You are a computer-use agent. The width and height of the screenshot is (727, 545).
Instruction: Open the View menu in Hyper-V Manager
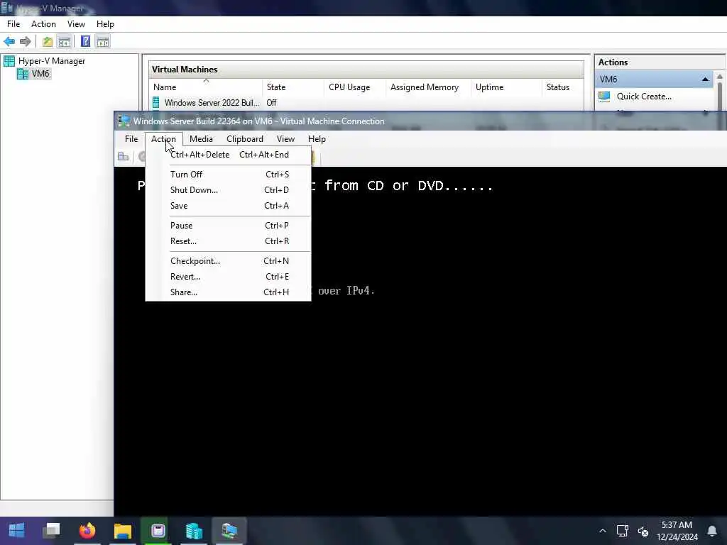tap(76, 24)
